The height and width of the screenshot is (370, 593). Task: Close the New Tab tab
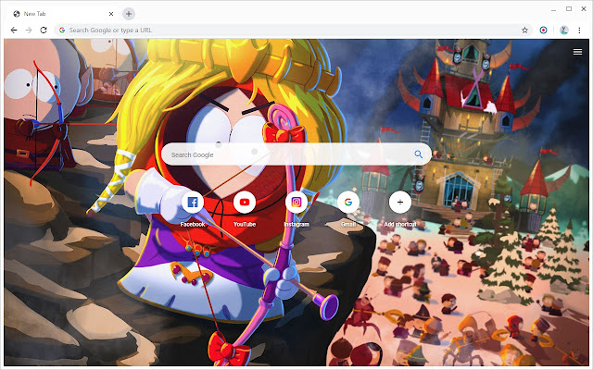111,14
